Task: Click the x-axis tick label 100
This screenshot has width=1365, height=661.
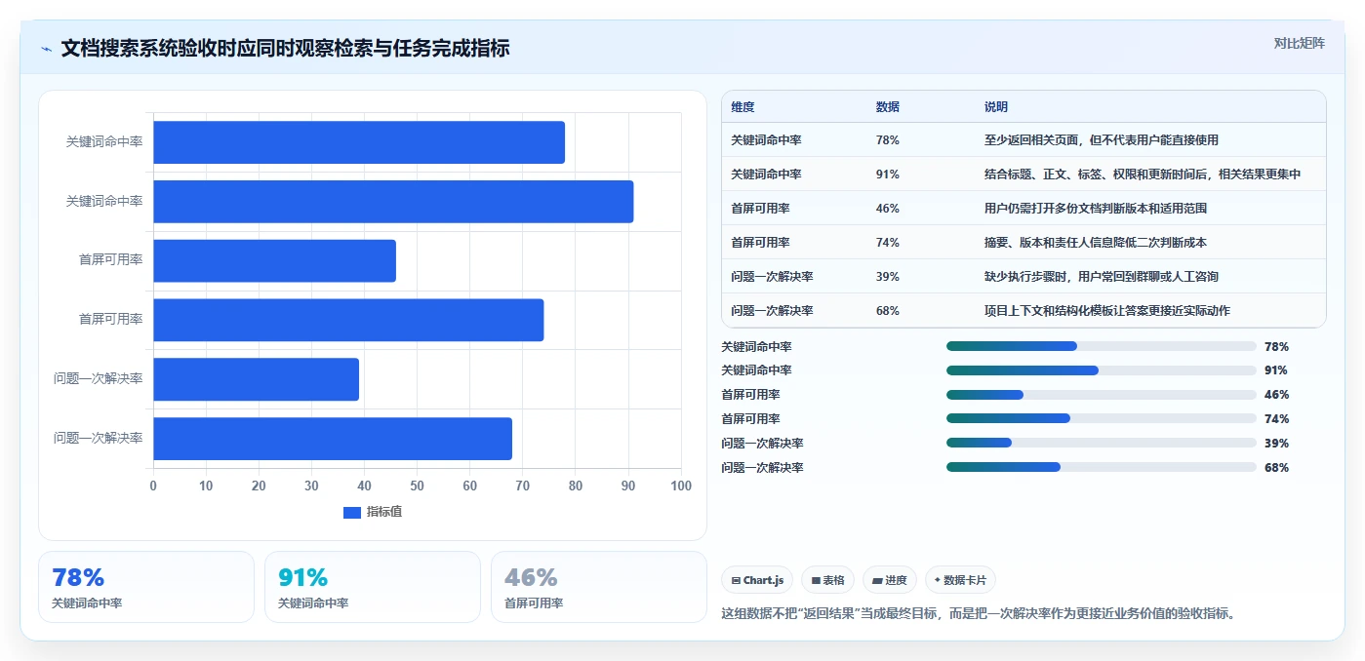Action: coord(681,486)
